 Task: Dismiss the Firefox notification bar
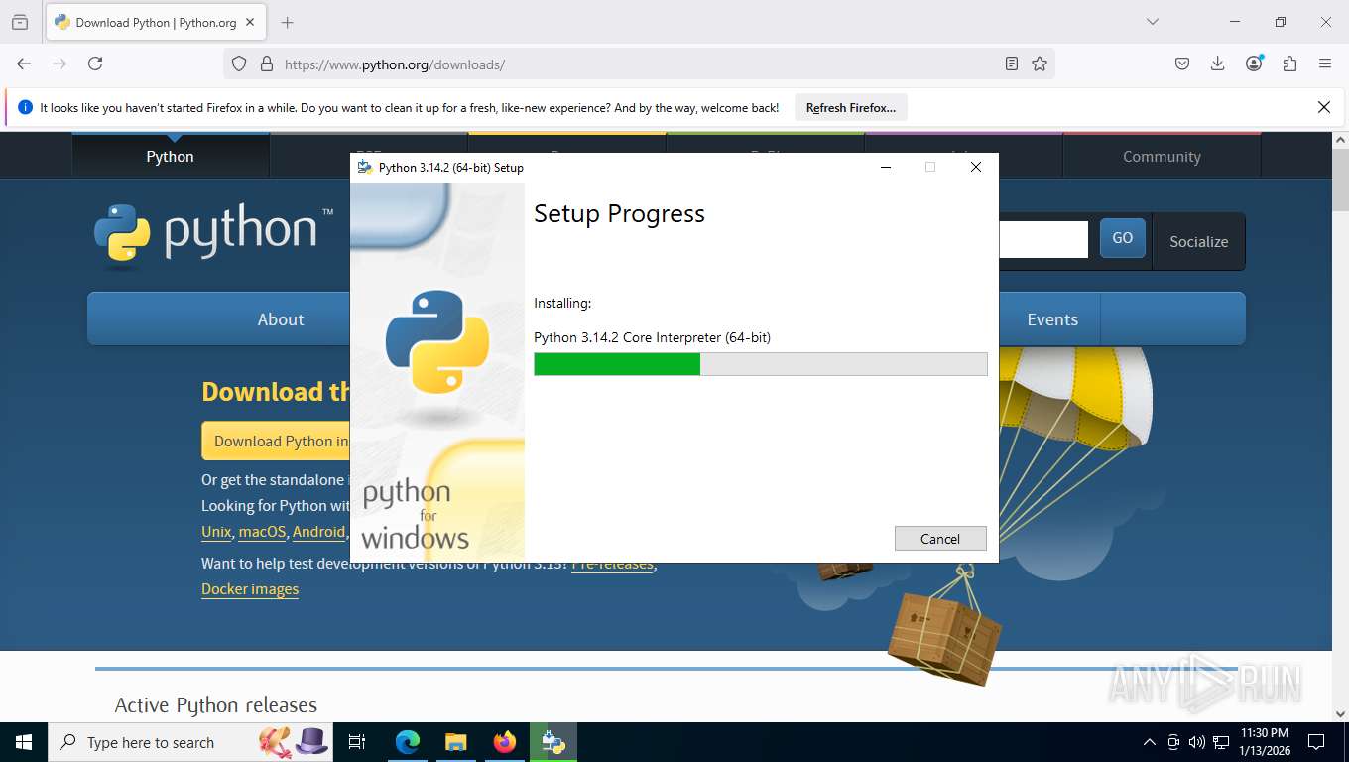(x=1323, y=107)
